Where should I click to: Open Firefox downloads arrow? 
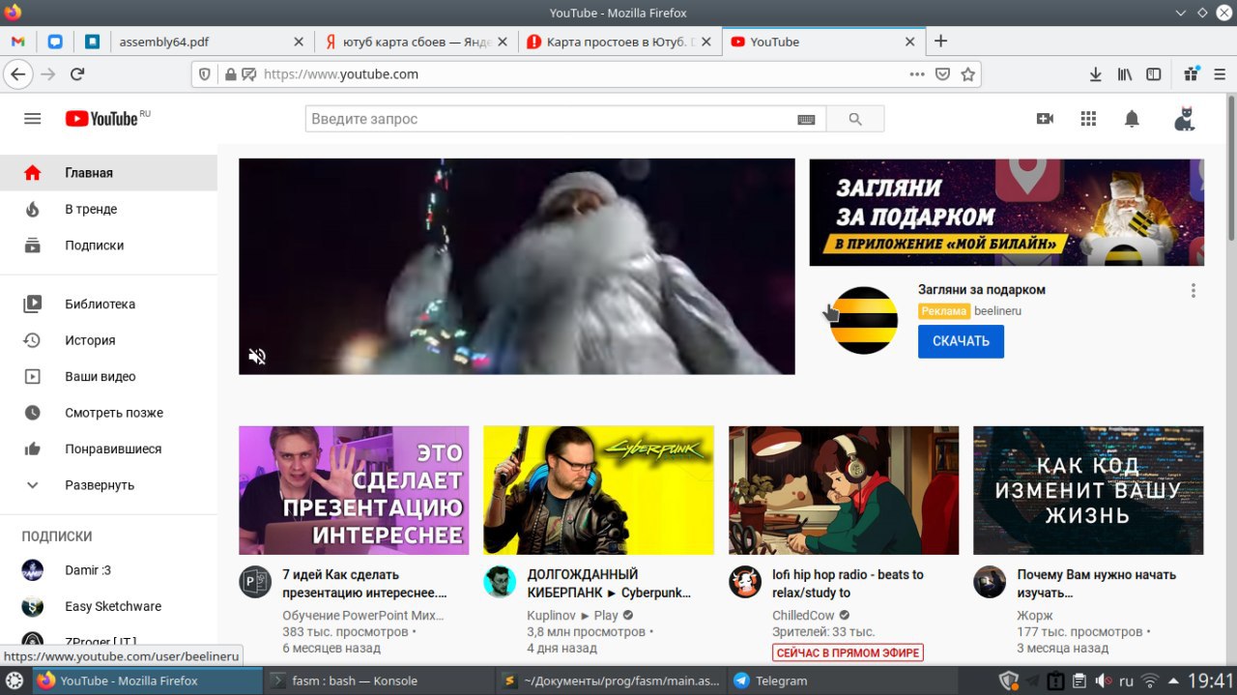coord(1096,74)
